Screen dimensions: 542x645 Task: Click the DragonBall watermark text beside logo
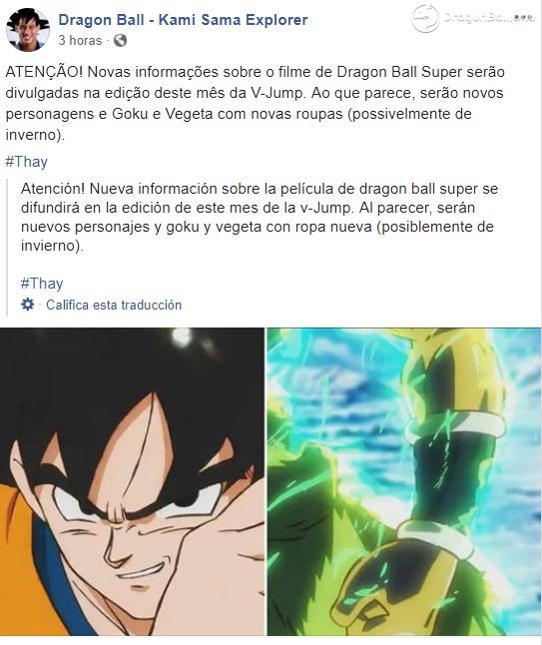[x=489, y=17]
